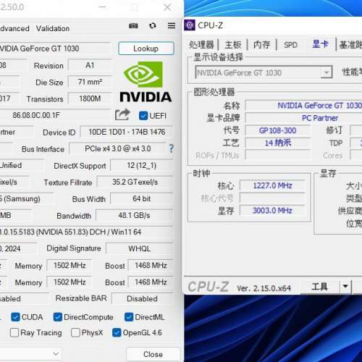Open the SPD tab in CPU-Z
The image size is (362, 362).
tap(290, 45)
